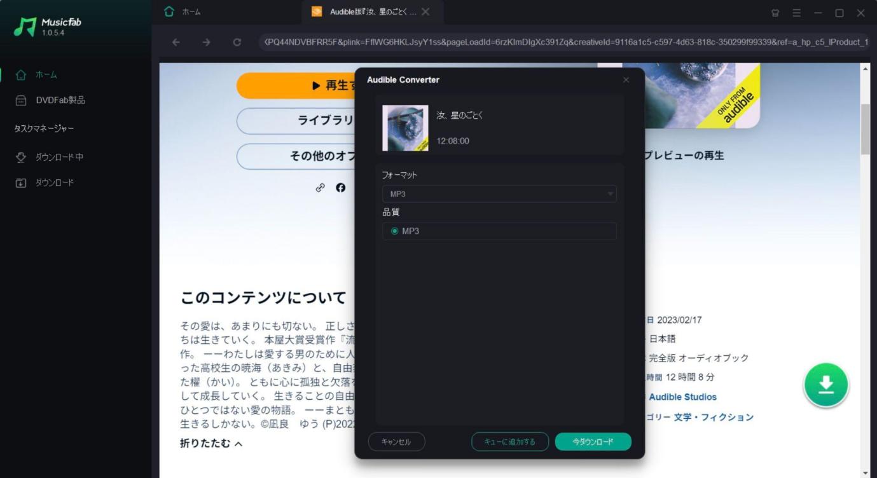Click the このコンテンツについて heading
Viewport: 877px width, 478px height.
[263, 297]
